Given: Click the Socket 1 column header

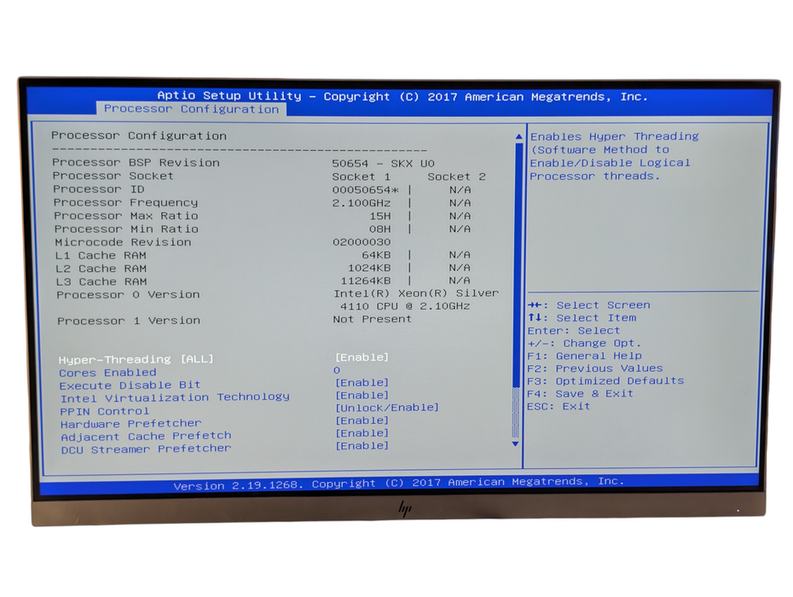Looking at the screenshot, I should tap(361, 177).
